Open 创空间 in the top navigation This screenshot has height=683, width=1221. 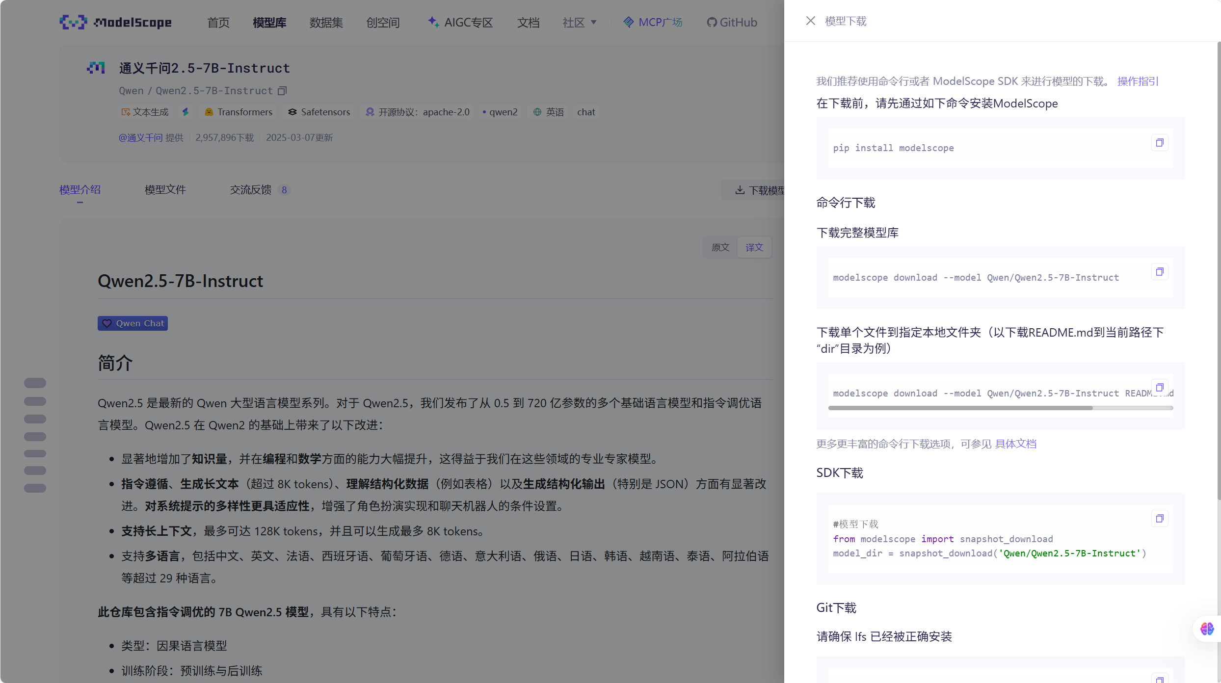pos(383,22)
